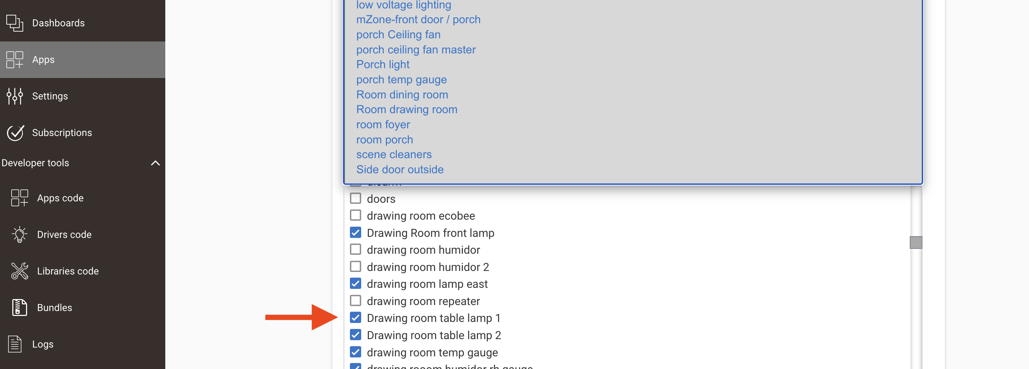Image resolution: width=1029 pixels, height=369 pixels.
Task: Collapse the Developer tools section
Action: click(155, 163)
